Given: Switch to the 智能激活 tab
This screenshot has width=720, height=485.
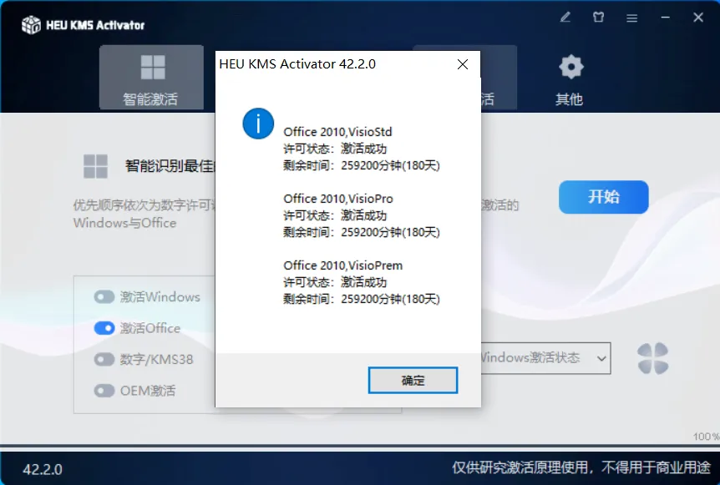Looking at the screenshot, I should pyautogui.click(x=151, y=78).
